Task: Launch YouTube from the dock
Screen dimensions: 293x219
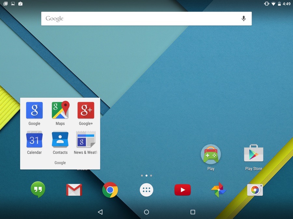Action: point(183,190)
